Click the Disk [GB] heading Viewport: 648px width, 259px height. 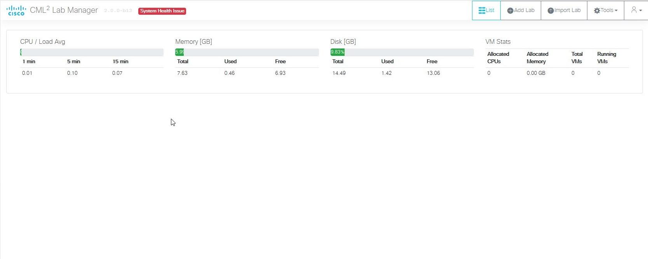[343, 41]
